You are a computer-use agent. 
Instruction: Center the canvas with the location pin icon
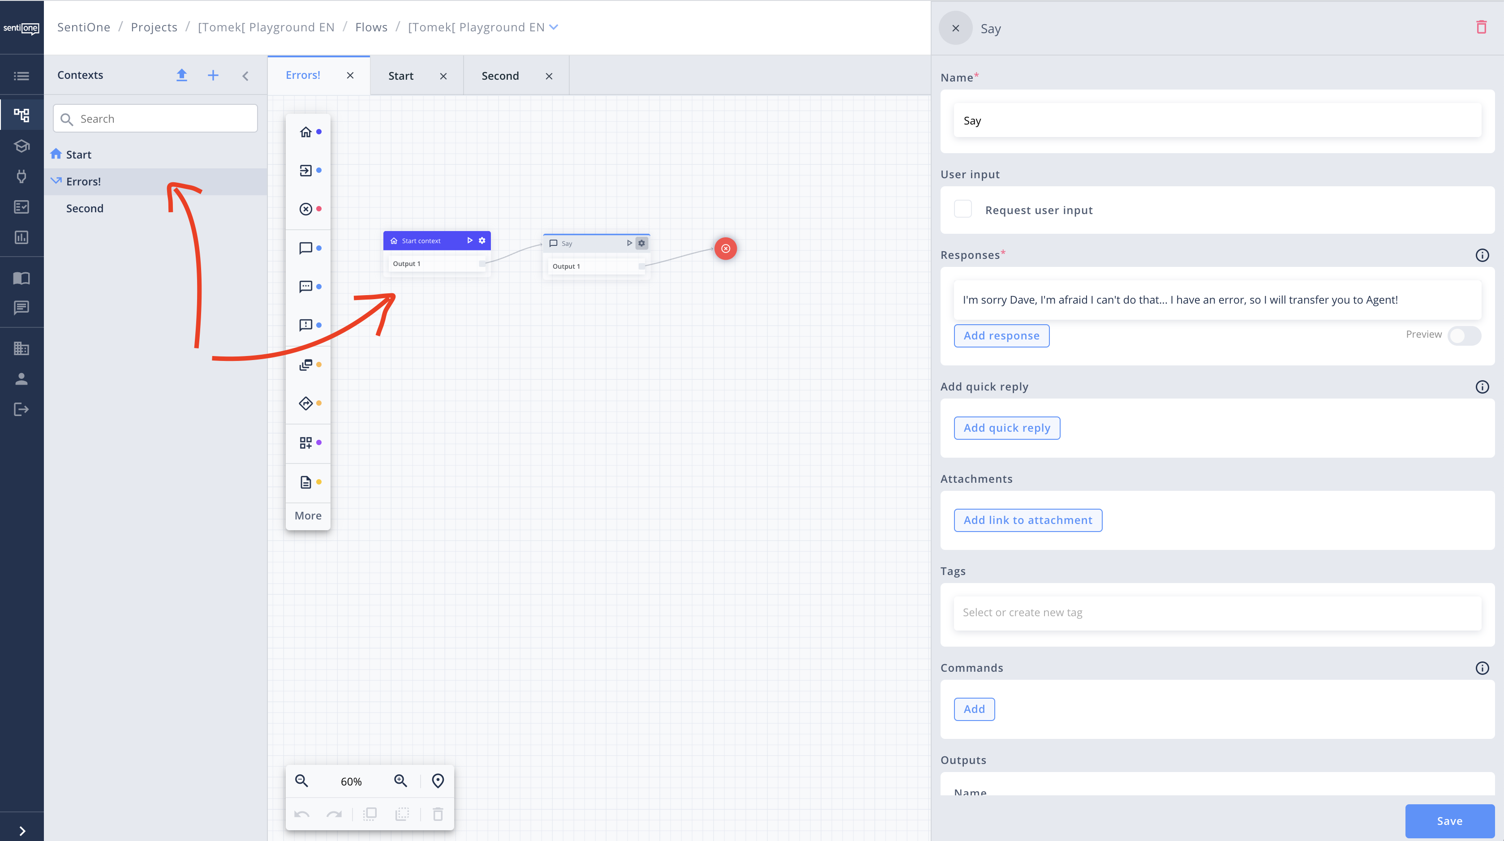[x=438, y=781]
